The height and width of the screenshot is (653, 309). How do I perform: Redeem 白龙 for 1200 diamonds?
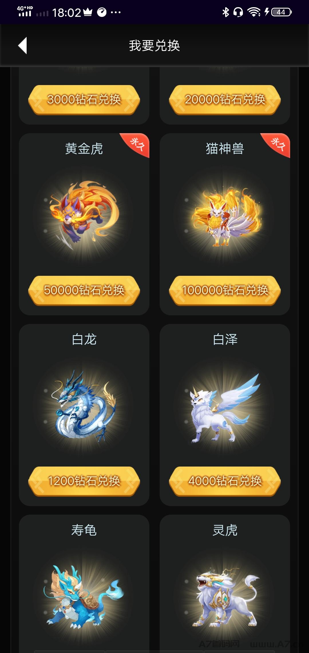point(84,481)
